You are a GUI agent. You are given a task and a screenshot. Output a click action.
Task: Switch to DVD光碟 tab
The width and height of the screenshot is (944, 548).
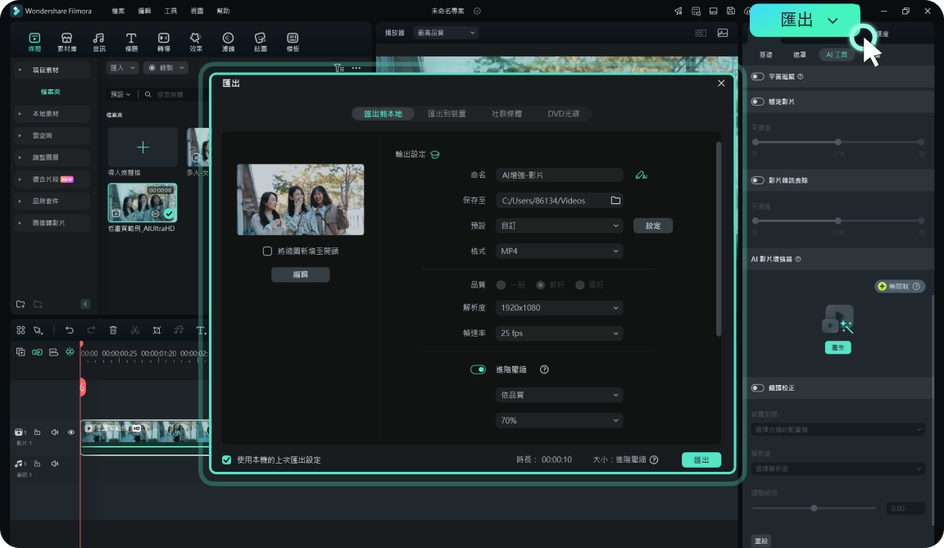coord(564,114)
